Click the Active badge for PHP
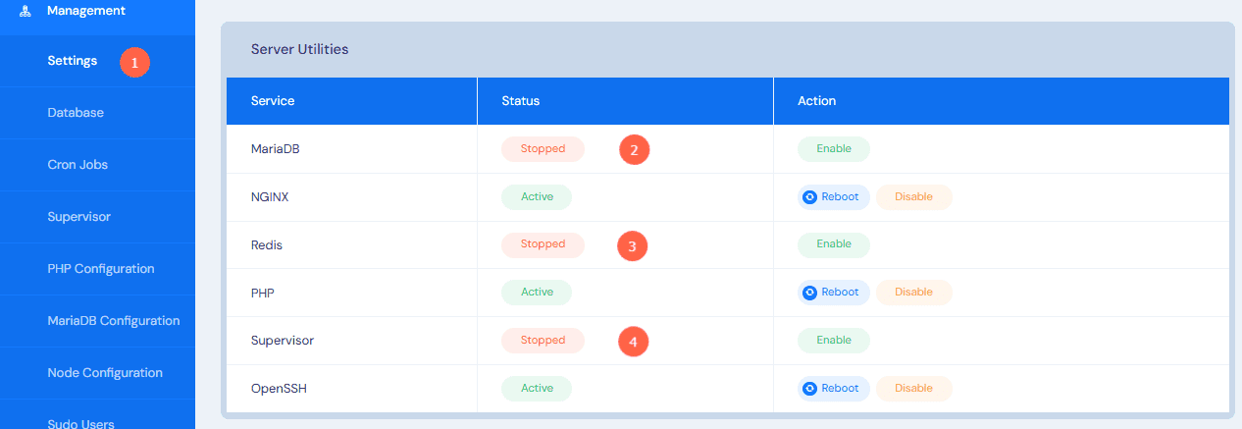 pyautogui.click(x=537, y=292)
